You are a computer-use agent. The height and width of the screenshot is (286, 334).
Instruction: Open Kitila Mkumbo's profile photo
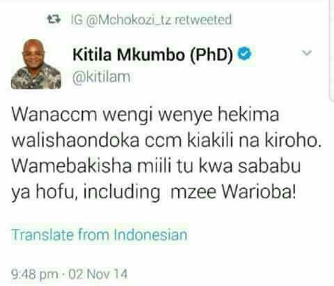[36, 64]
